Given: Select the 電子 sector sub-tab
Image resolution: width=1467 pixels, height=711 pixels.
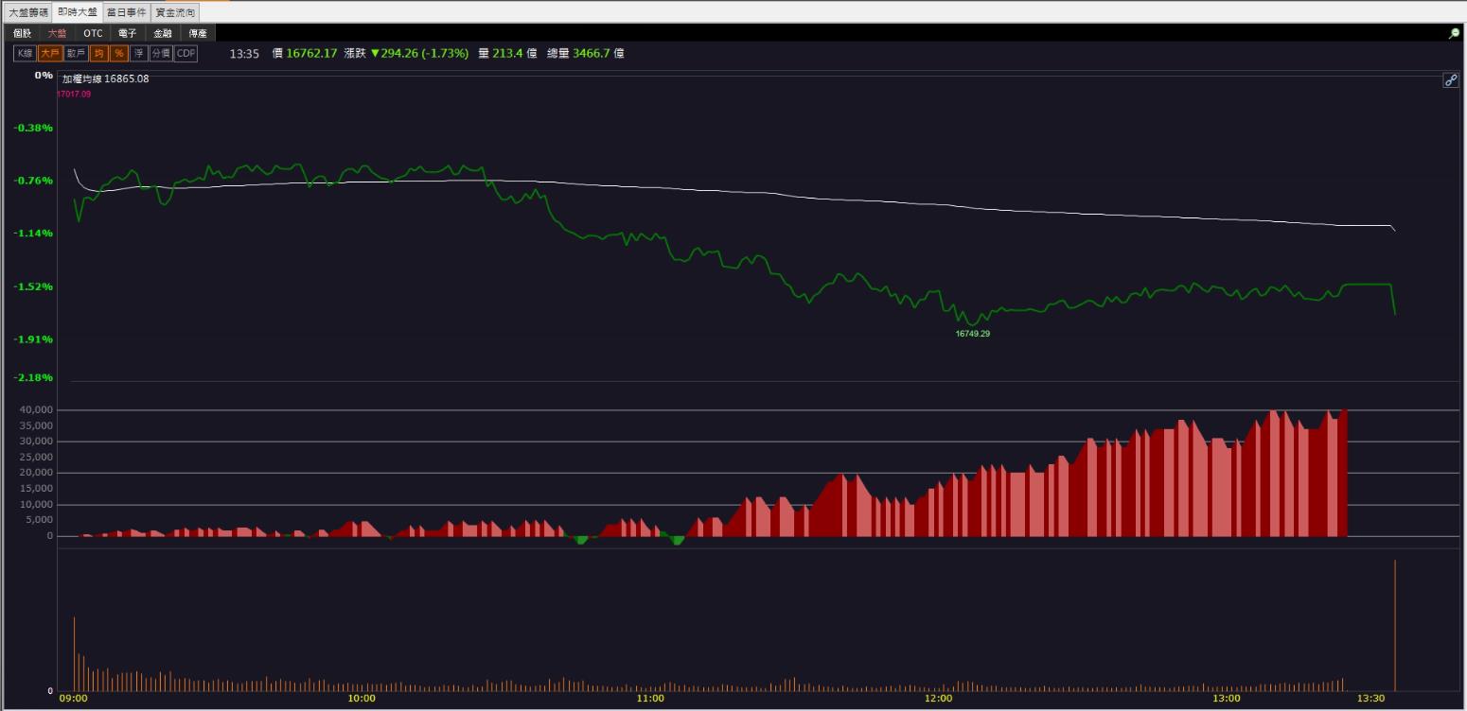Looking at the screenshot, I should pyautogui.click(x=128, y=33).
